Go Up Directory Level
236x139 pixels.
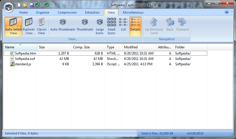(154, 27)
